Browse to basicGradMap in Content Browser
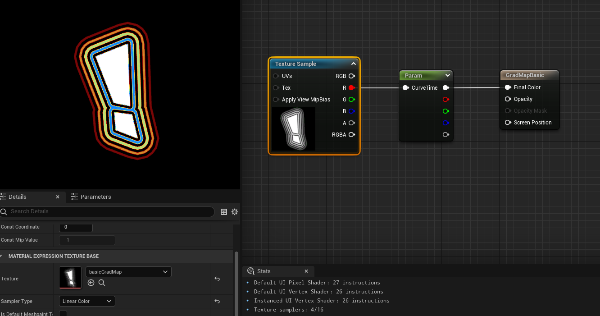The width and height of the screenshot is (600, 316). coord(102,283)
